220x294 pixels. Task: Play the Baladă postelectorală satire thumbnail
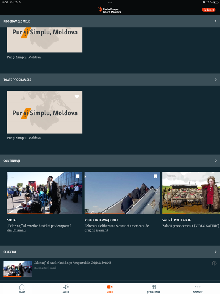coord(191,193)
